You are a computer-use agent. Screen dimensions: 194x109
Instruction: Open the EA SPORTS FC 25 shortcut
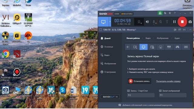point(28,20)
